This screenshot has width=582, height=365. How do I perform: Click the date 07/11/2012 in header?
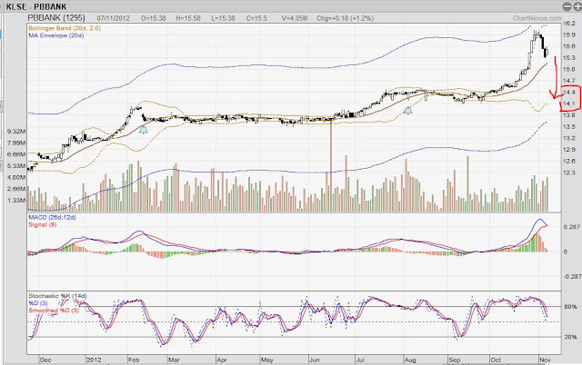(x=113, y=18)
